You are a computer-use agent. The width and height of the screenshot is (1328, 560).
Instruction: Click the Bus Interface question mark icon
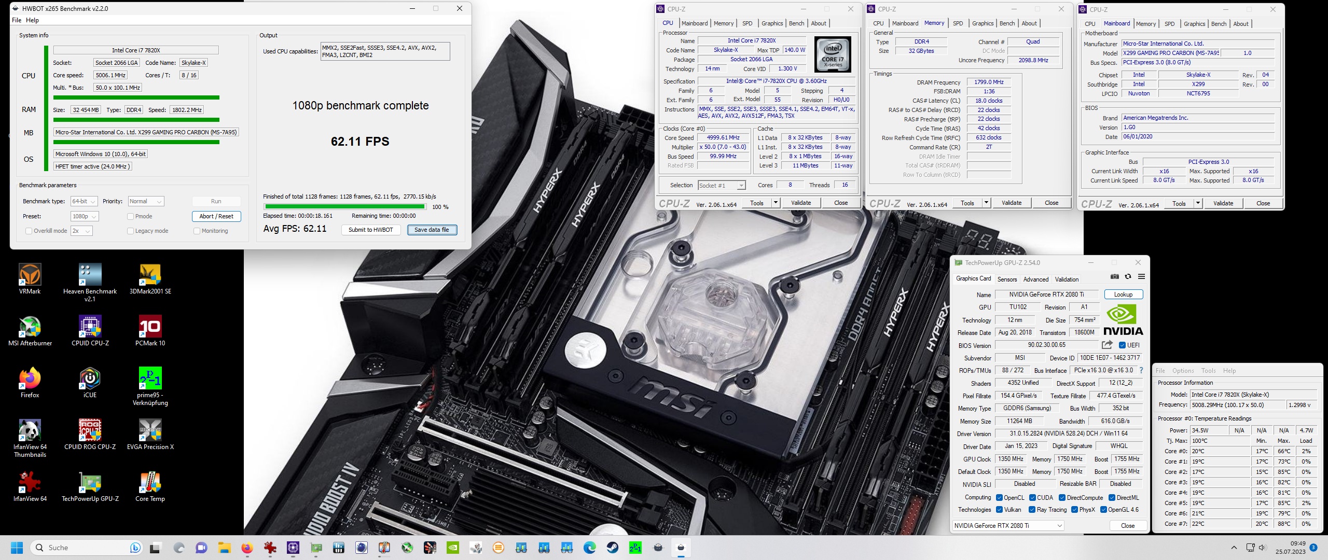[x=1141, y=370]
